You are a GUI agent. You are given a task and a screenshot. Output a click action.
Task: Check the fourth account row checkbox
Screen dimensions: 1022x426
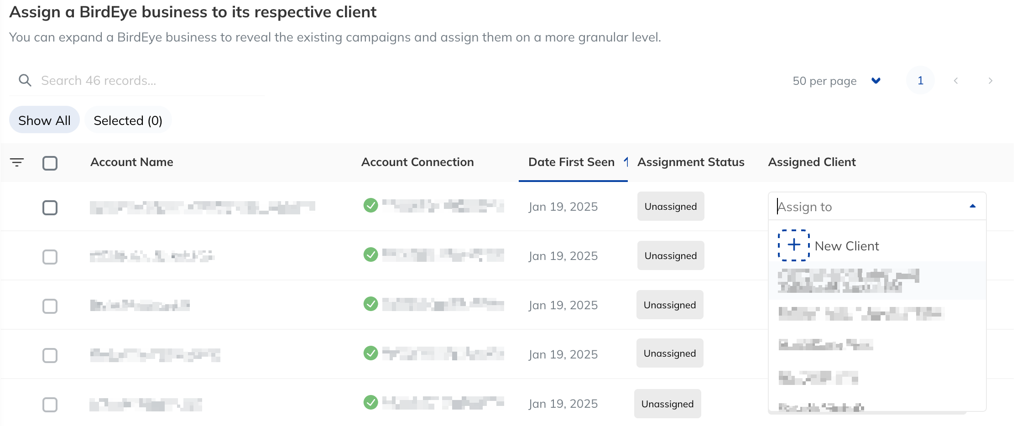[50, 355]
